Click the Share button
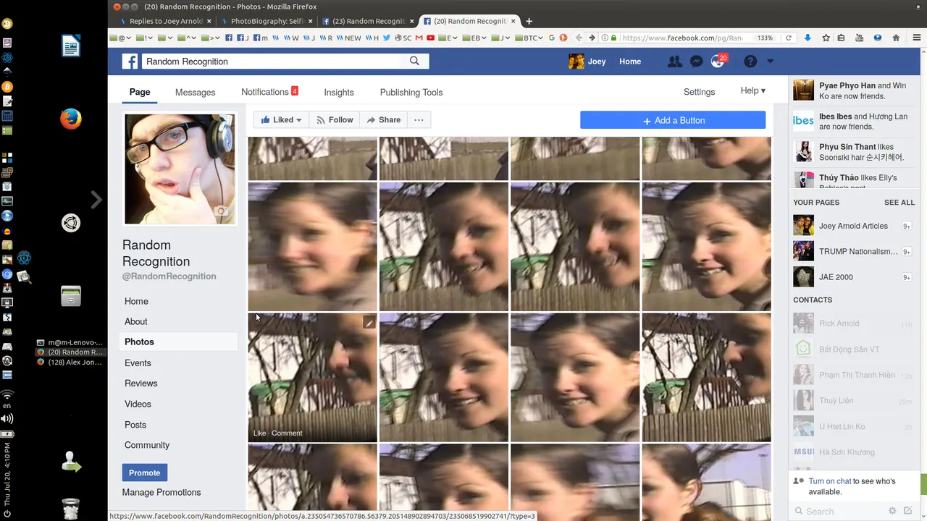 tap(383, 120)
